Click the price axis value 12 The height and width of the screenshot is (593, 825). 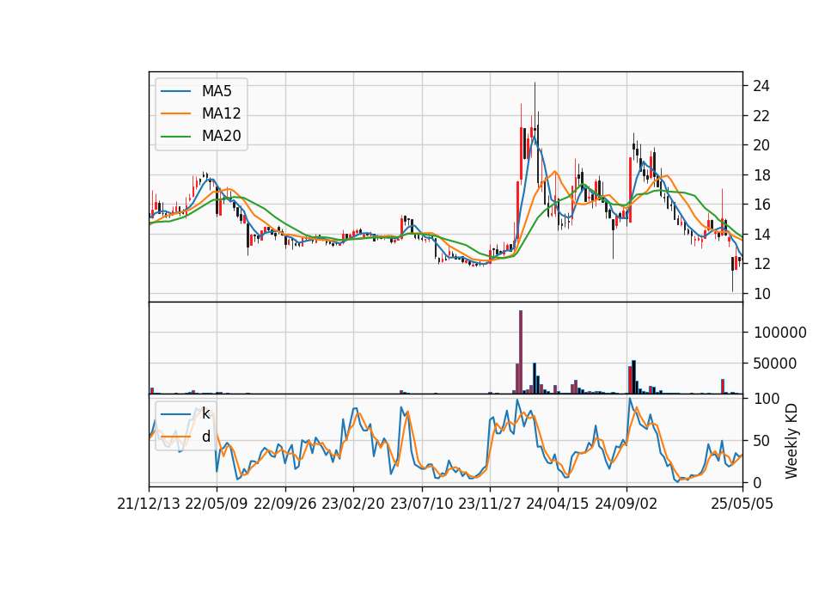761,264
